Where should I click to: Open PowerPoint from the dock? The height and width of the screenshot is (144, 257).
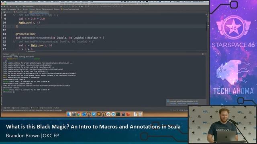point(128,114)
